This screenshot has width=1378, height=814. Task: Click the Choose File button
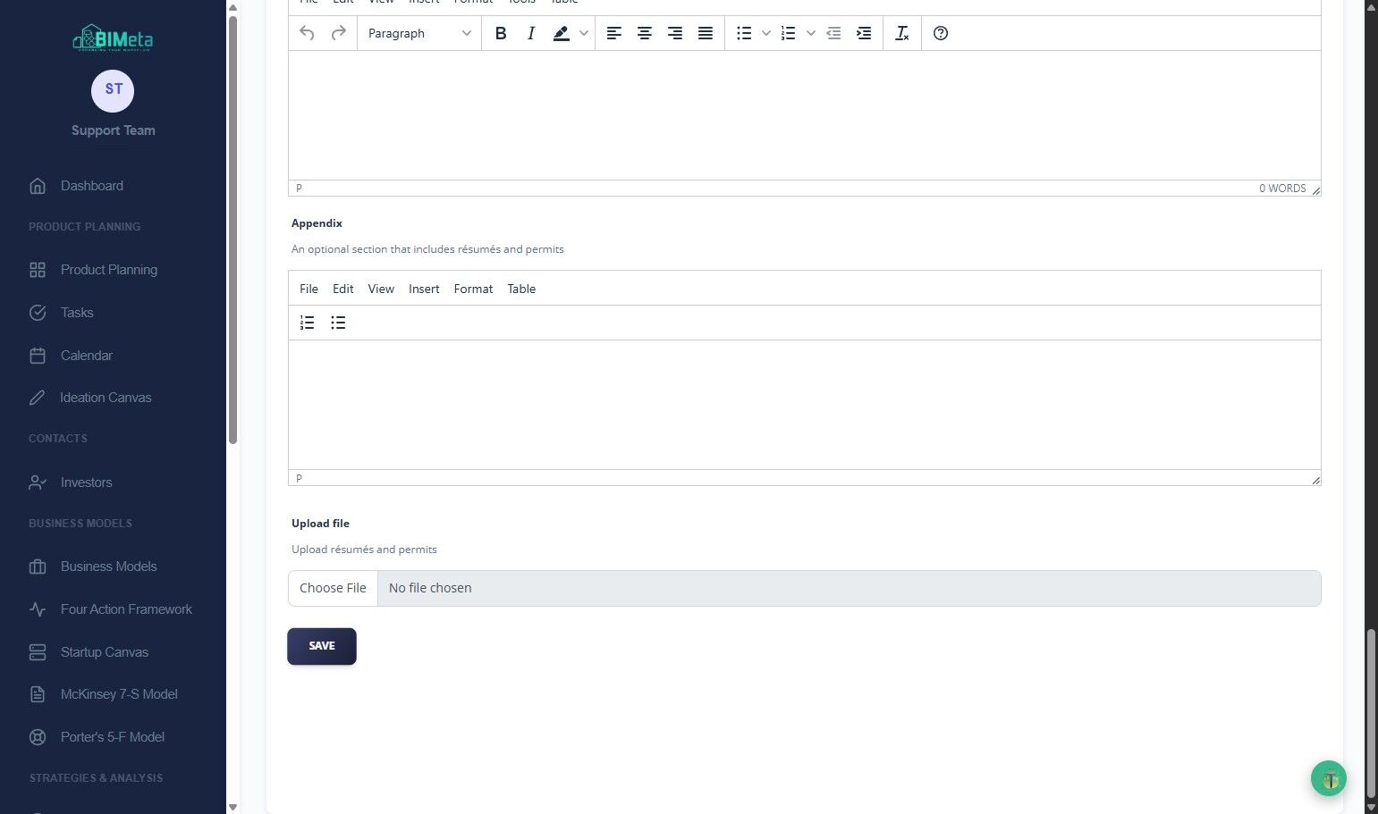coord(333,588)
